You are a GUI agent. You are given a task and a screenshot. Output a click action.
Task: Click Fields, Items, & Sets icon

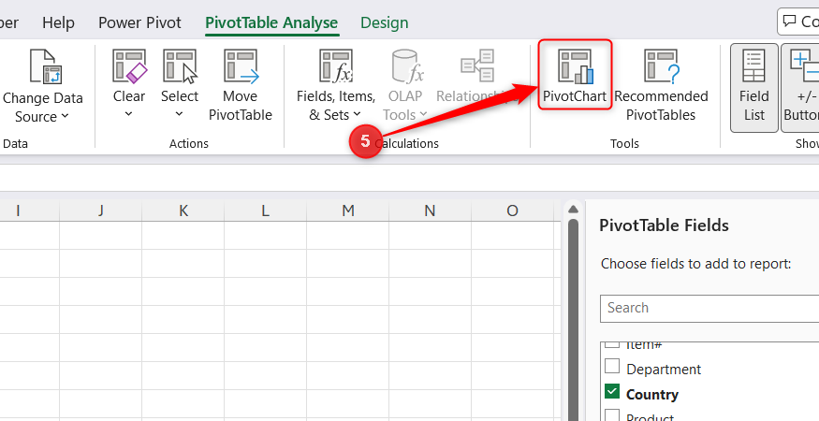click(x=336, y=66)
